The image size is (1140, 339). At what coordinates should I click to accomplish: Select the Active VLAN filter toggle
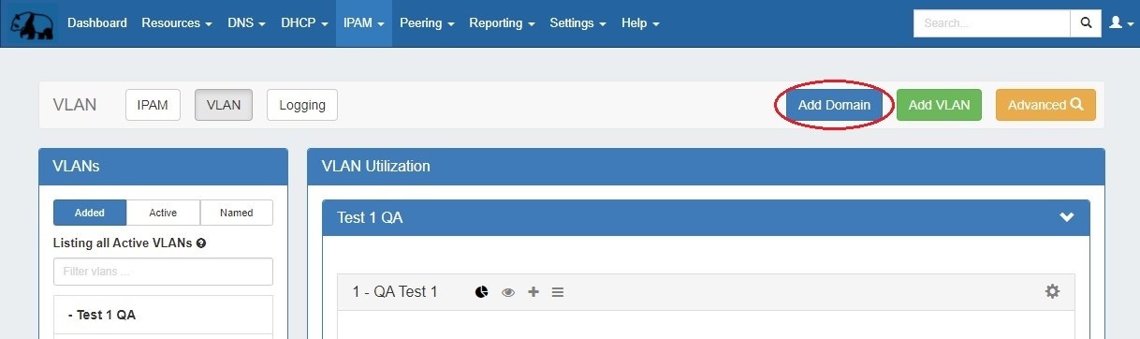click(x=163, y=213)
